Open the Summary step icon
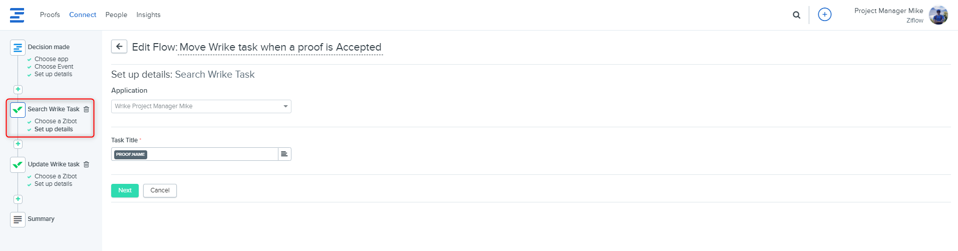 [18, 219]
